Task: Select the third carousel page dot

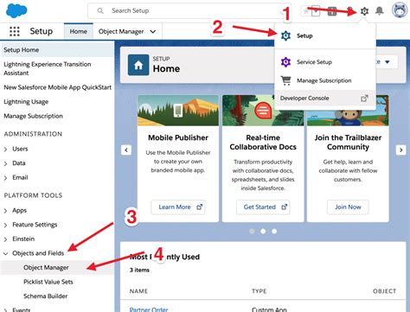Action: [x=274, y=231]
